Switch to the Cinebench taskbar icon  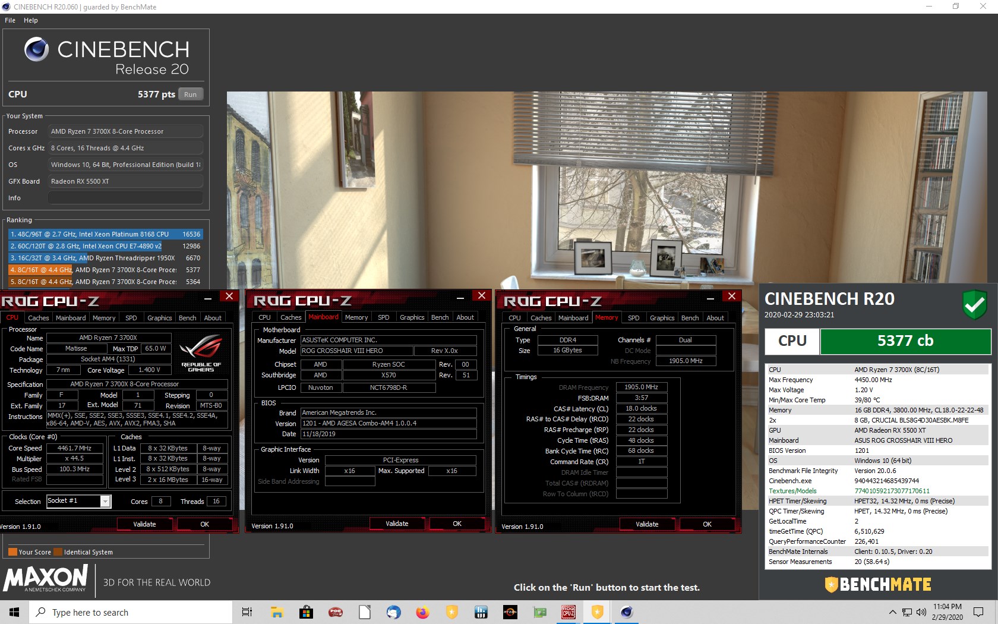tap(627, 612)
